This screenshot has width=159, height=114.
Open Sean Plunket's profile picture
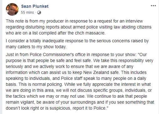[12, 9]
